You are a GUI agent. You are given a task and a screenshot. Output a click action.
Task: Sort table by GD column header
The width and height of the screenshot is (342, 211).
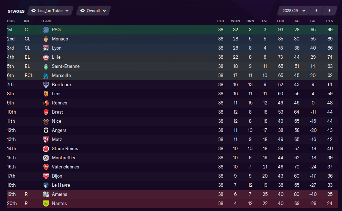point(312,21)
